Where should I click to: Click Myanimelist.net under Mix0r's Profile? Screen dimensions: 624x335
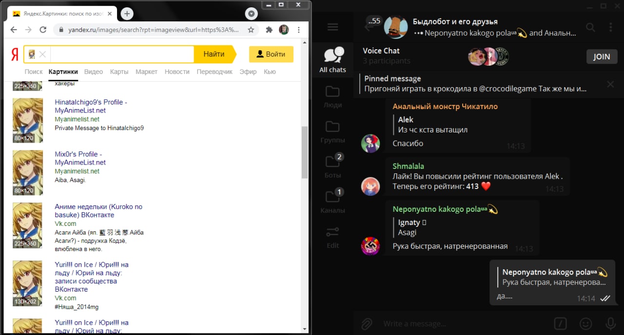pos(77,171)
